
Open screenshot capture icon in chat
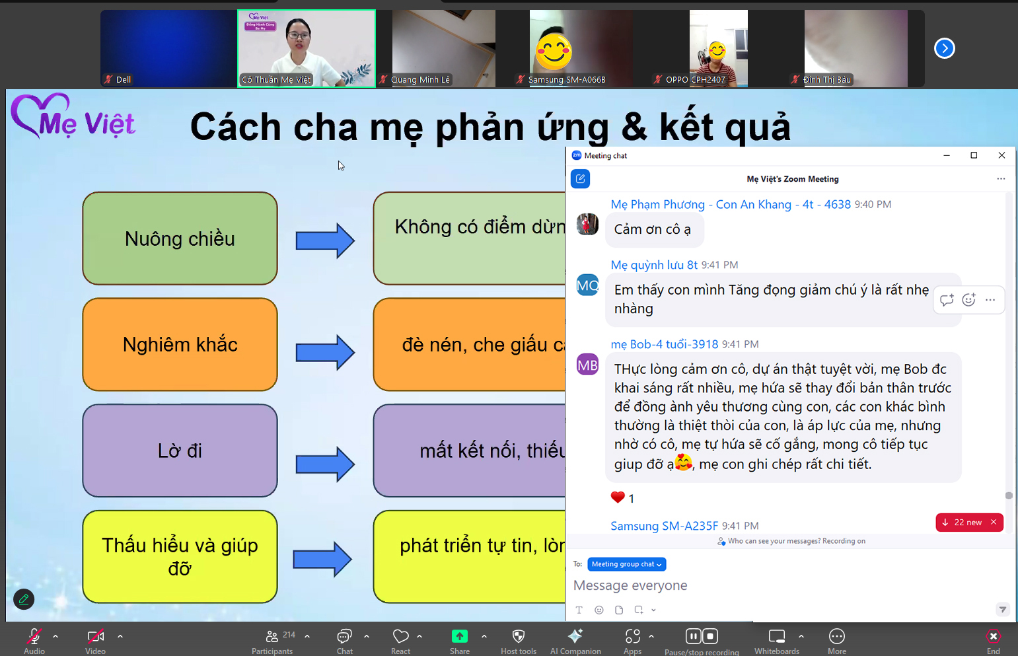639,610
